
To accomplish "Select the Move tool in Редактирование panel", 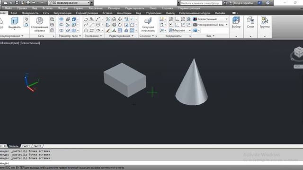I will point(120,19).
